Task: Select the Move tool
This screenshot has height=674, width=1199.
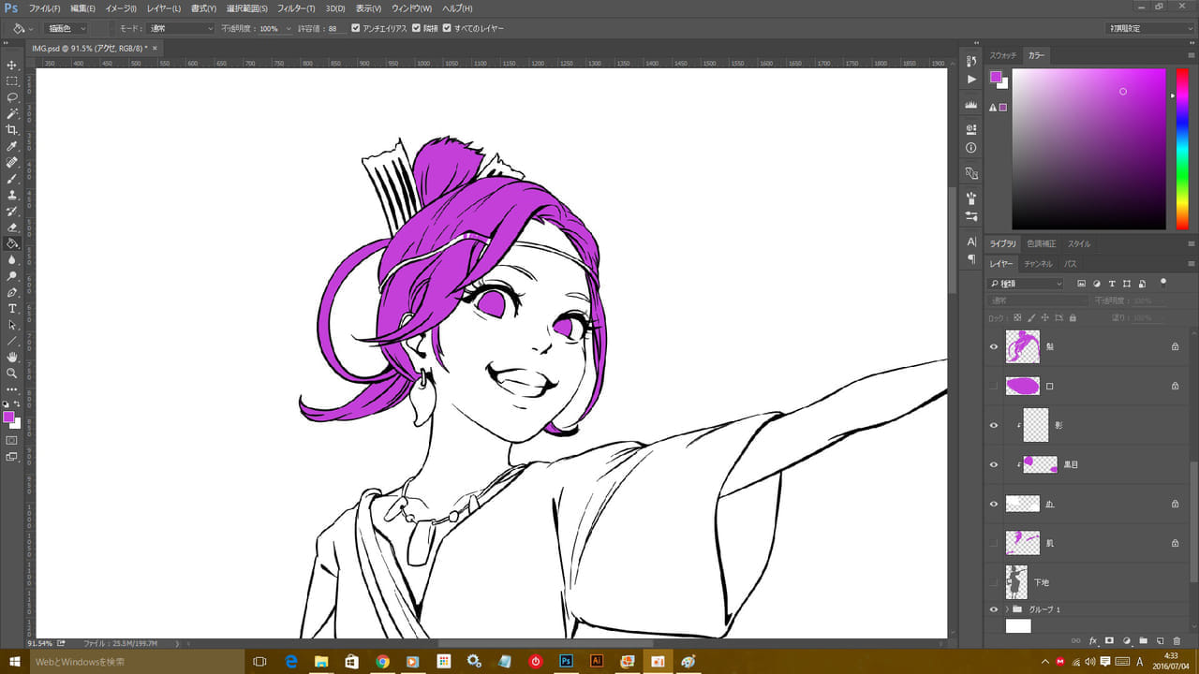Action: (x=12, y=66)
